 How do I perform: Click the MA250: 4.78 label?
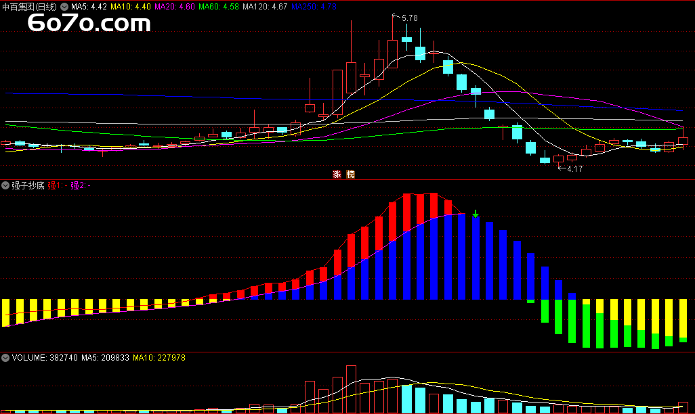pos(314,7)
